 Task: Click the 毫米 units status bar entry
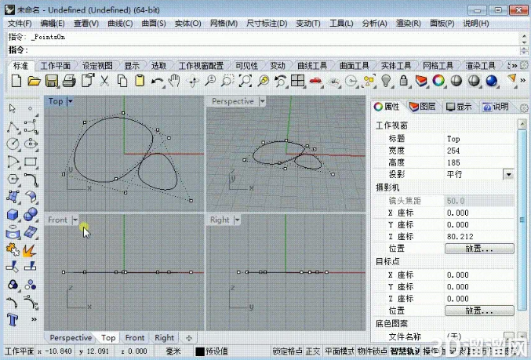pos(173,351)
